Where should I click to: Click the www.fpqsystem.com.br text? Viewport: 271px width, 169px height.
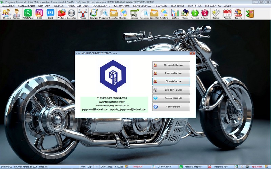112,102
